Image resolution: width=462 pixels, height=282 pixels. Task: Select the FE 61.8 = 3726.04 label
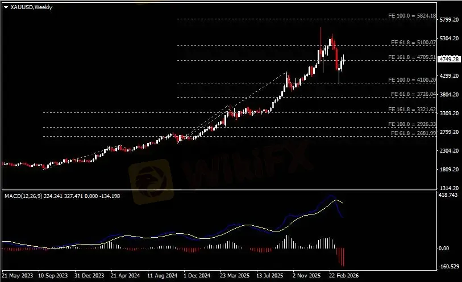pyautogui.click(x=413, y=94)
